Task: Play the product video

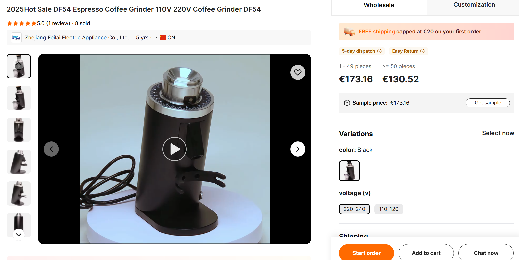Action: [x=175, y=149]
